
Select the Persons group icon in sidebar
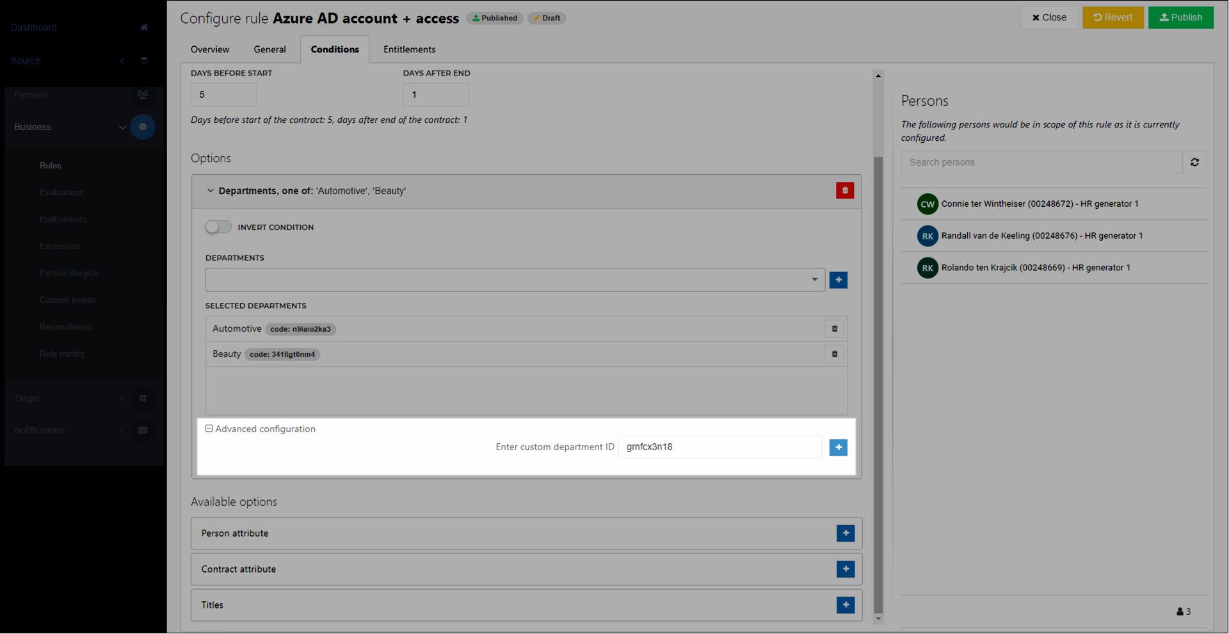pyautogui.click(x=143, y=94)
